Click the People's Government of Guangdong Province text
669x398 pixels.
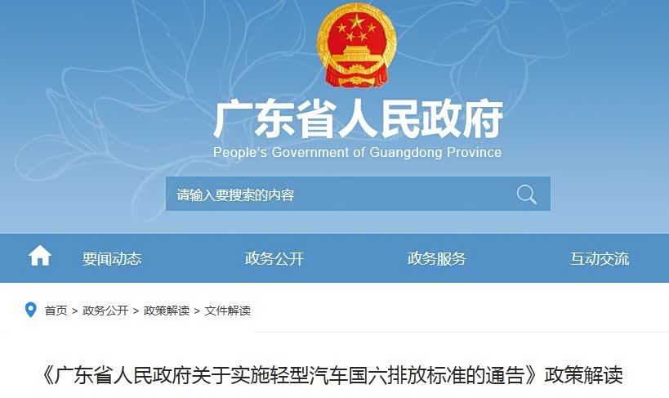358,152
